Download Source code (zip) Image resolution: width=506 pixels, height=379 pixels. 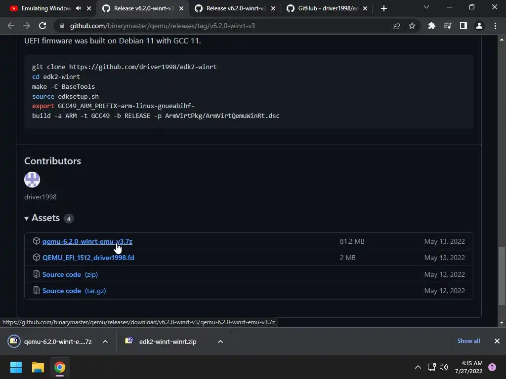pyautogui.click(x=70, y=274)
